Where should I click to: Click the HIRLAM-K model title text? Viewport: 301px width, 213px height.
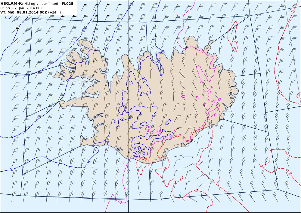coord(11,3)
